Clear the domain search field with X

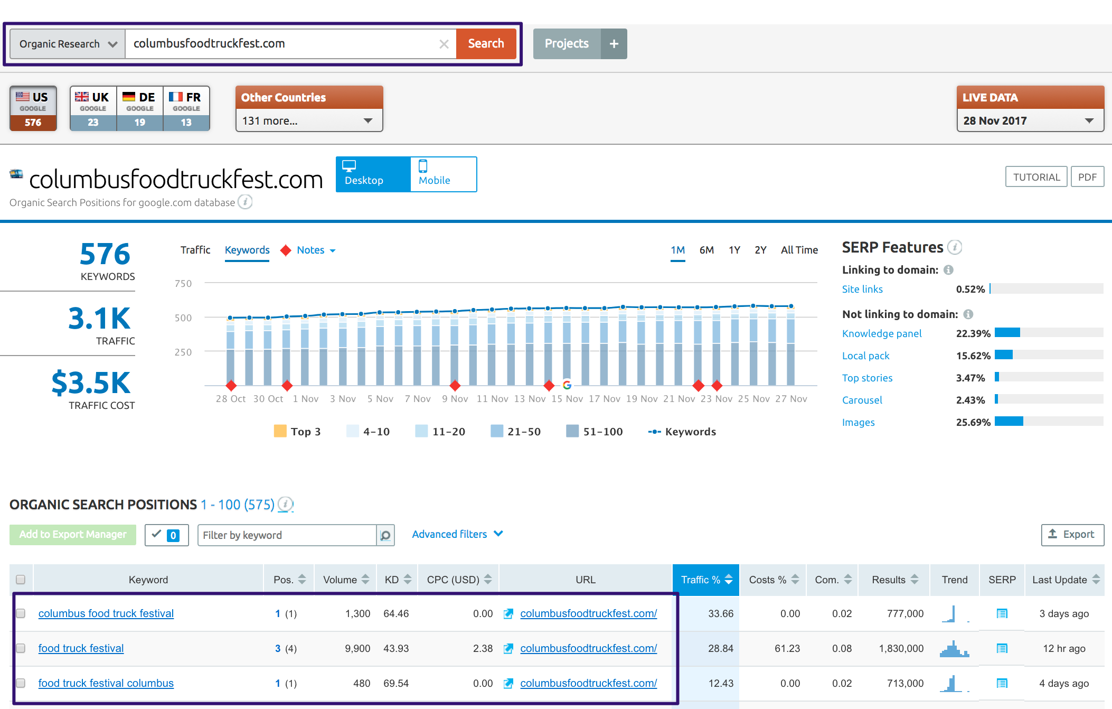click(444, 44)
